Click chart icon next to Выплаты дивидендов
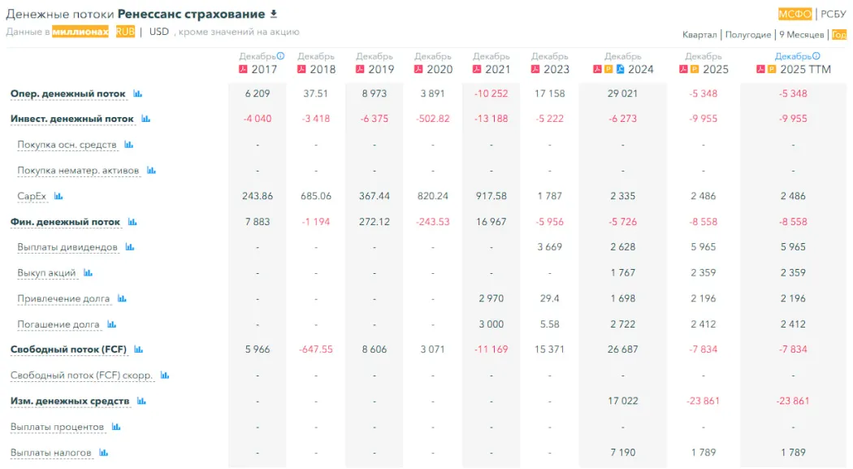853x469 pixels. click(x=130, y=247)
